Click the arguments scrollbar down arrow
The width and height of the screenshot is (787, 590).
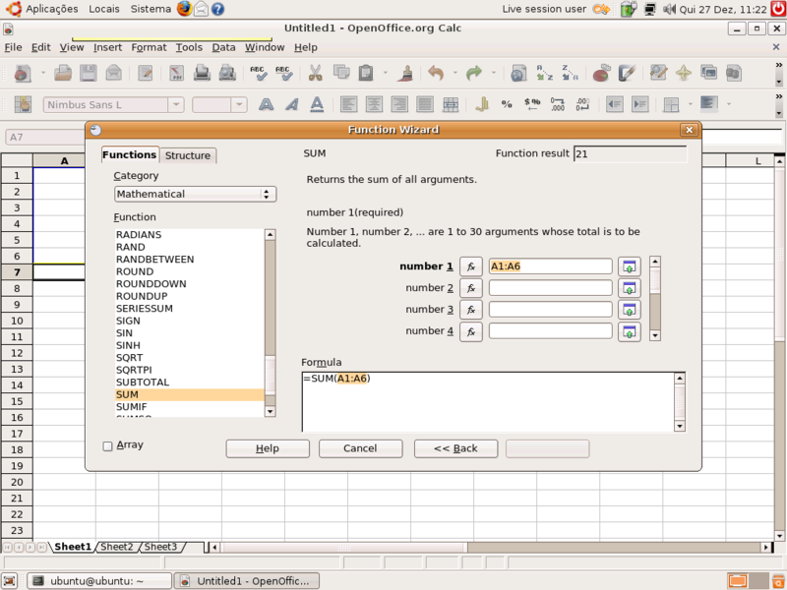[655, 335]
